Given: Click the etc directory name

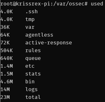Looking at the screenshot, I should 30,66.
